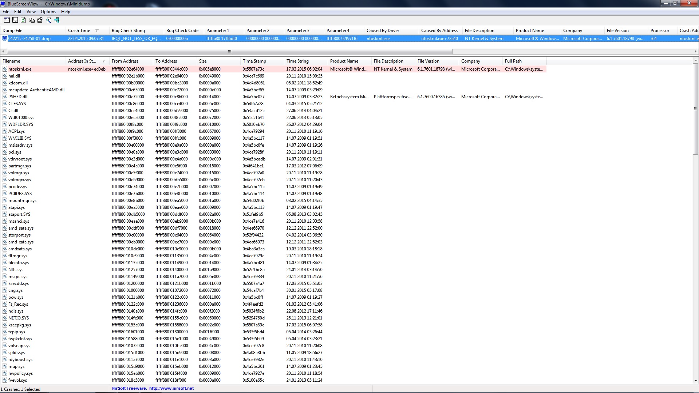The image size is (699, 393).
Task: Select the rdyboost.sys driver row
Action: click(x=273, y=359)
